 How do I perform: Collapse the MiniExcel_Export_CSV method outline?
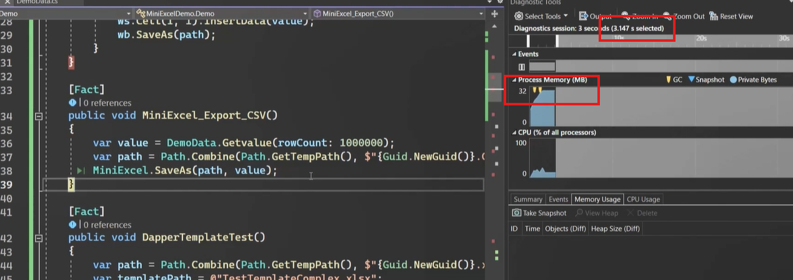(x=38, y=116)
